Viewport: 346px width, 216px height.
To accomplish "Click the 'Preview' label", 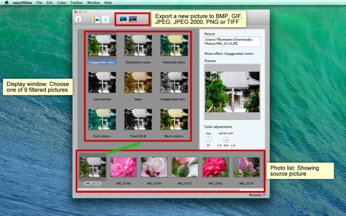I will point(210,61).
